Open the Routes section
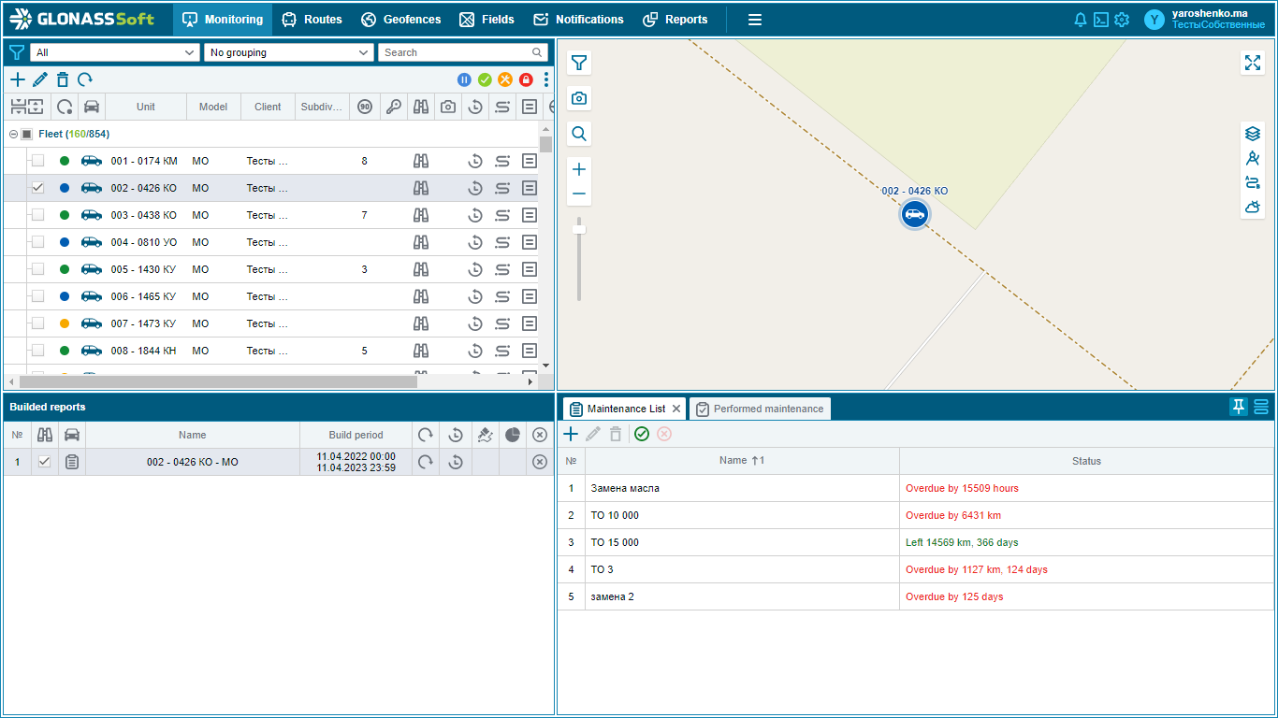The image size is (1278, 718). pyautogui.click(x=312, y=20)
